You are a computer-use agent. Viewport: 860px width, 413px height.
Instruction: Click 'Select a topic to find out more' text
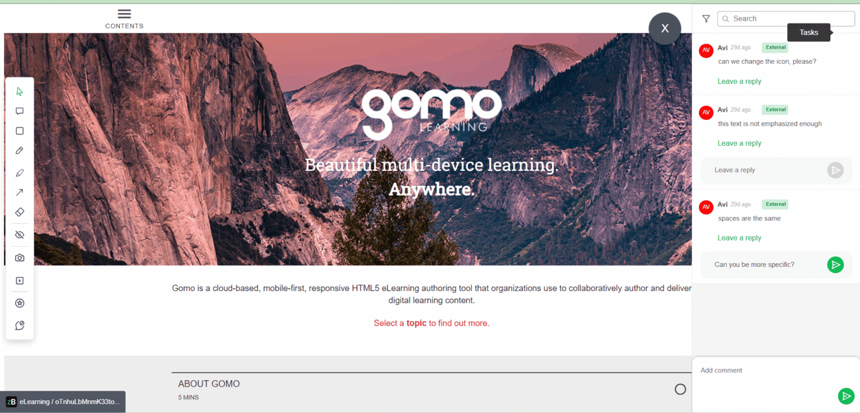click(x=432, y=323)
